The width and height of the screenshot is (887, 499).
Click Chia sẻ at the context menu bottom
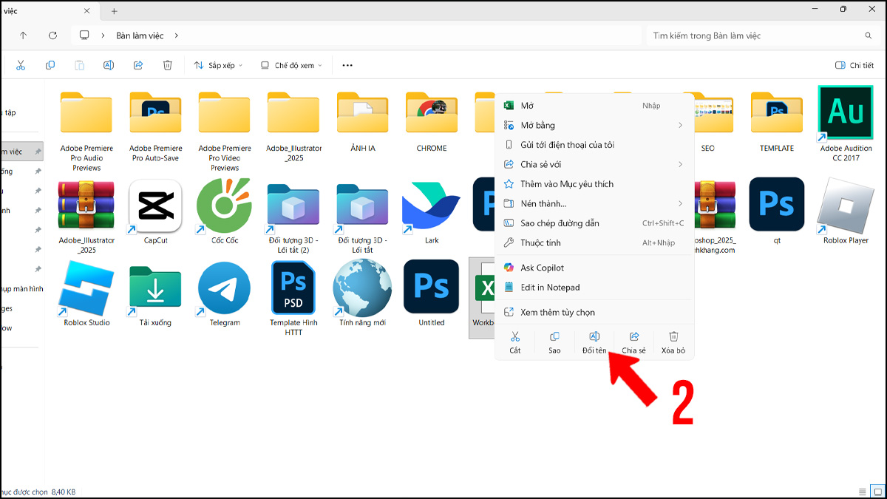click(633, 343)
